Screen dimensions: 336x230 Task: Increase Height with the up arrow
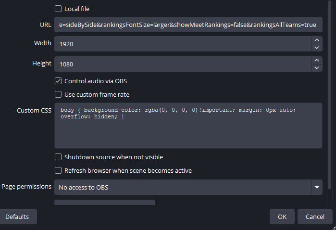click(x=317, y=60)
